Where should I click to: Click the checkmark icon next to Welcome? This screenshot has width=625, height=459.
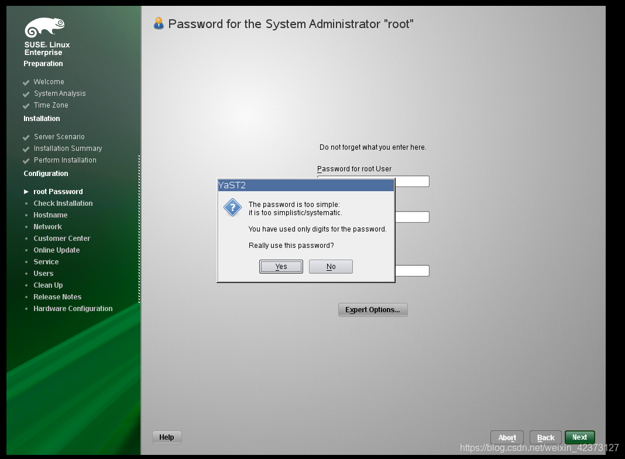[x=26, y=82]
